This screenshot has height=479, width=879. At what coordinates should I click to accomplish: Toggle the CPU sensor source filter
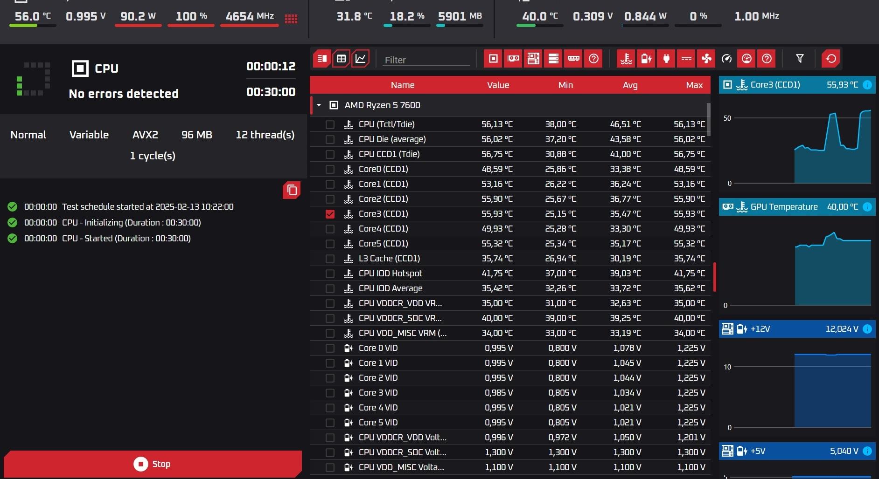[493, 59]
